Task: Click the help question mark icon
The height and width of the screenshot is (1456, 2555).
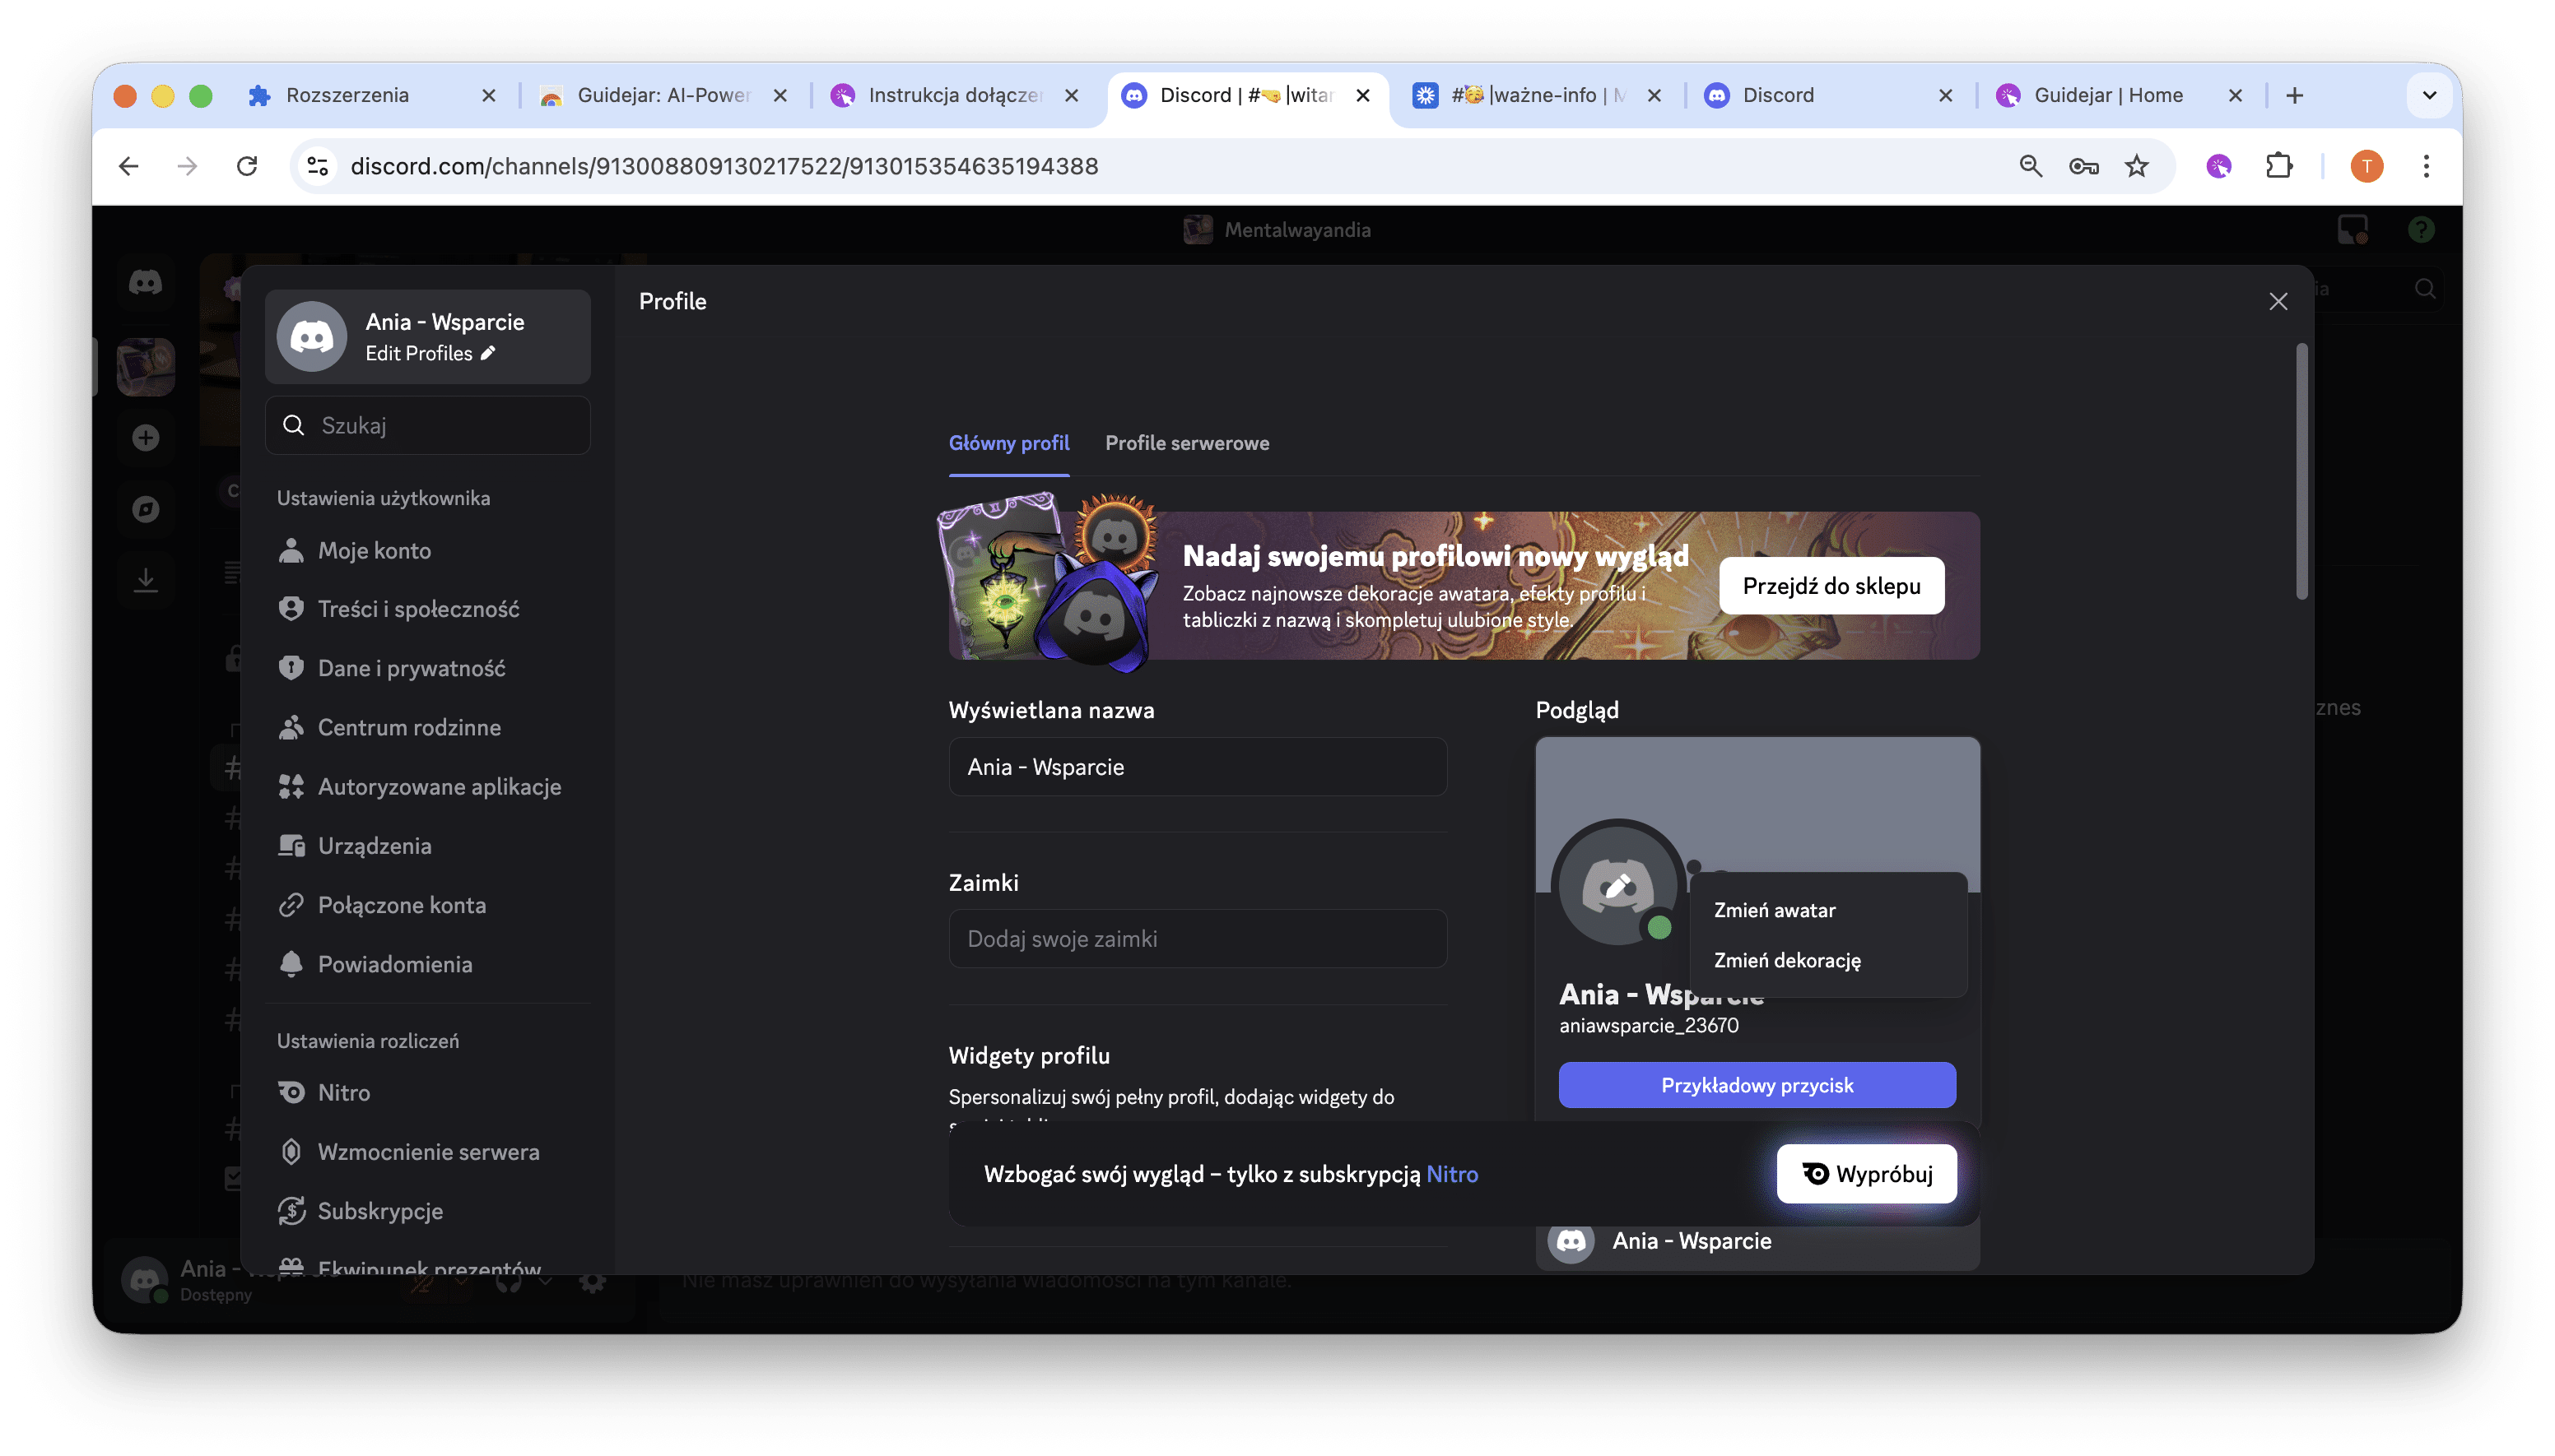Action: click(2421, 230)
